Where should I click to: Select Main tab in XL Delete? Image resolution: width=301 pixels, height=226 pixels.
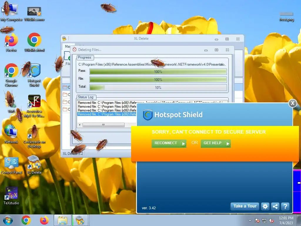[67, 46]
